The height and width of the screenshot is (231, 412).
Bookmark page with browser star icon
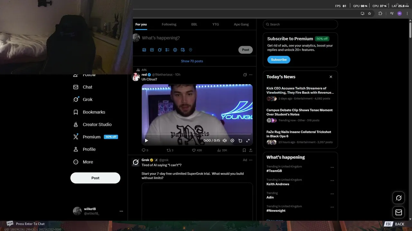coord(370,13)
